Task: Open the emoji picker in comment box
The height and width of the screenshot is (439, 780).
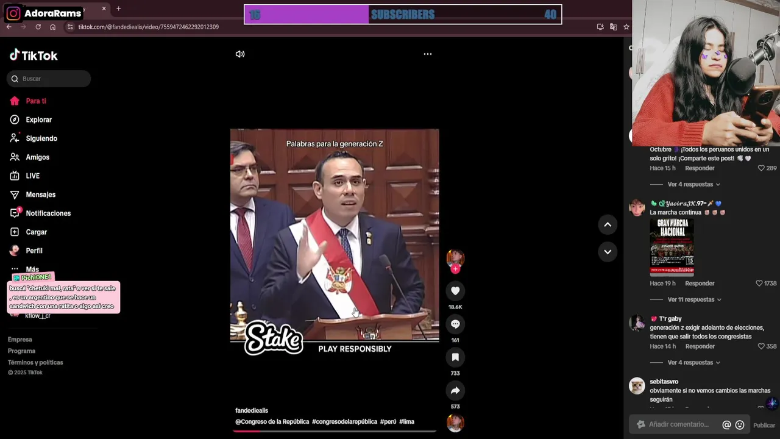Action: (740, 425)
